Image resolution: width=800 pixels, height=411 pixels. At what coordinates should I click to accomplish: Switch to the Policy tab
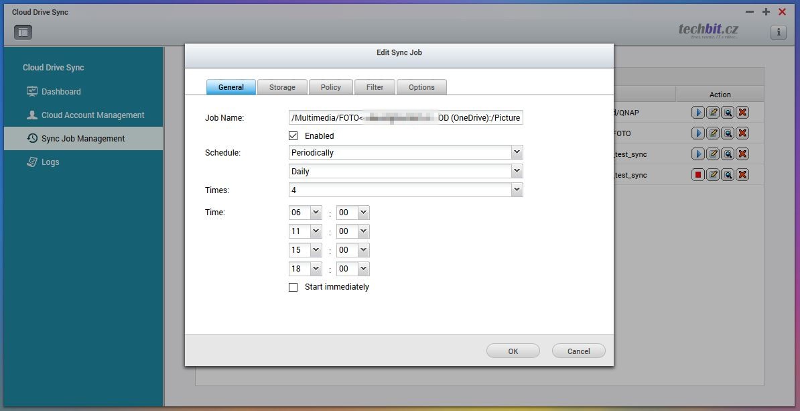click(330, 87)
